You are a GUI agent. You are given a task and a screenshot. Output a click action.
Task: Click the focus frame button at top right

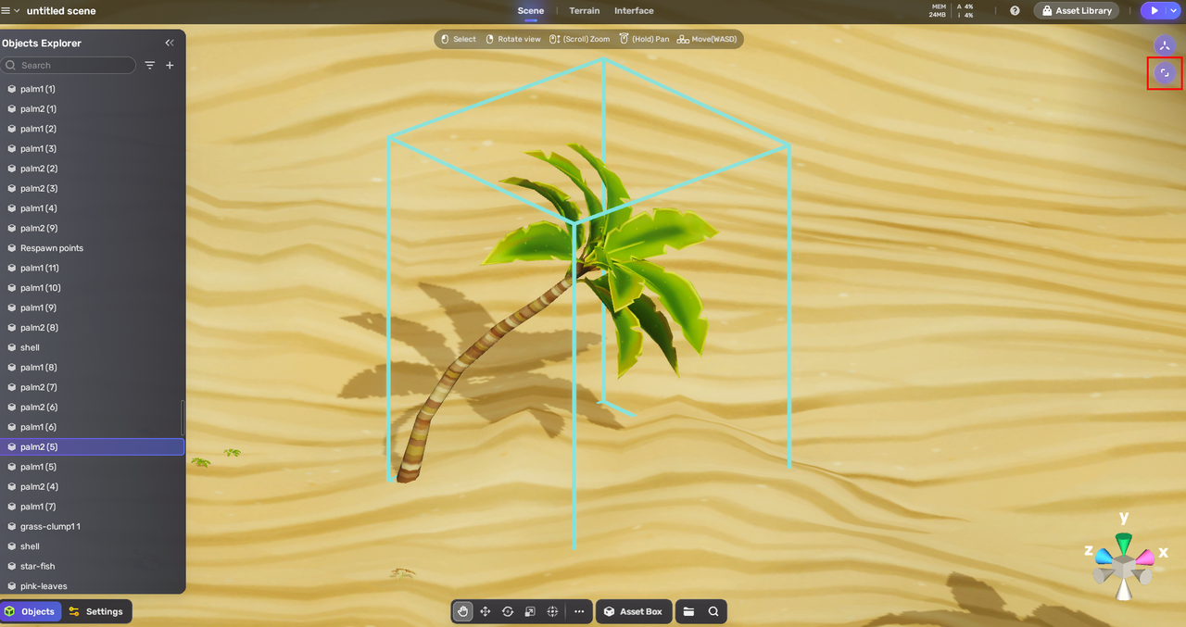click(x=1165, y=73)
